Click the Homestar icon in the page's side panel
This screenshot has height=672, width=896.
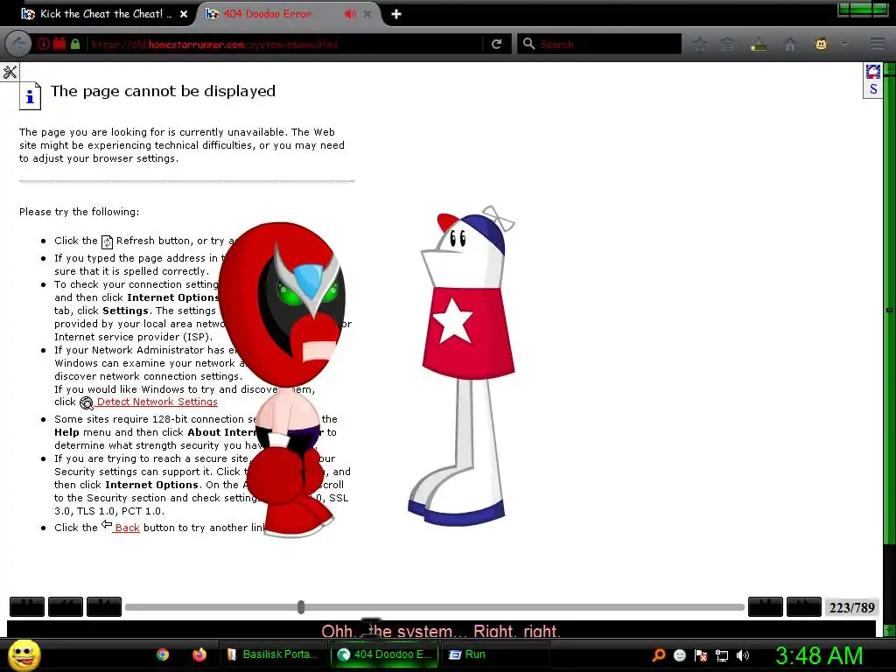point(872,72)
